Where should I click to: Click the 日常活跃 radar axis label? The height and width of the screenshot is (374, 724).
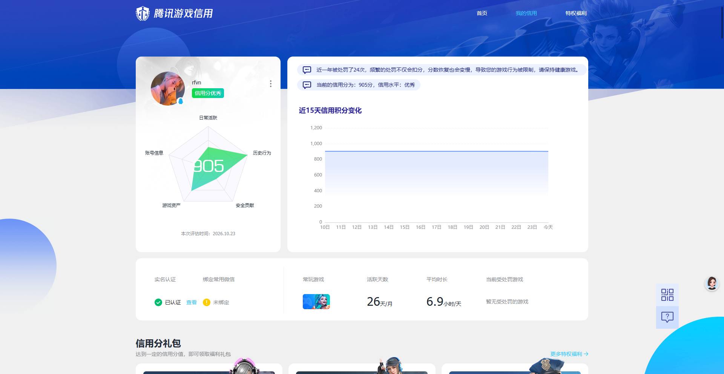pos(208,118)
